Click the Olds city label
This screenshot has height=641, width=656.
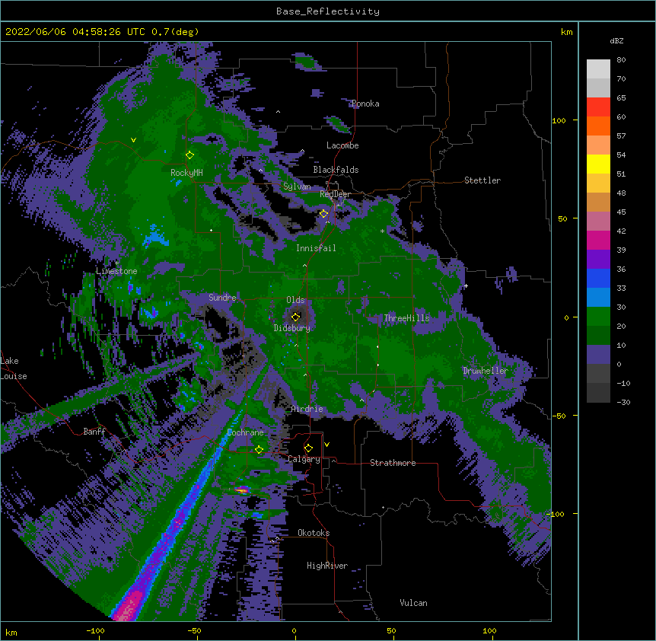tap(295, 300)
